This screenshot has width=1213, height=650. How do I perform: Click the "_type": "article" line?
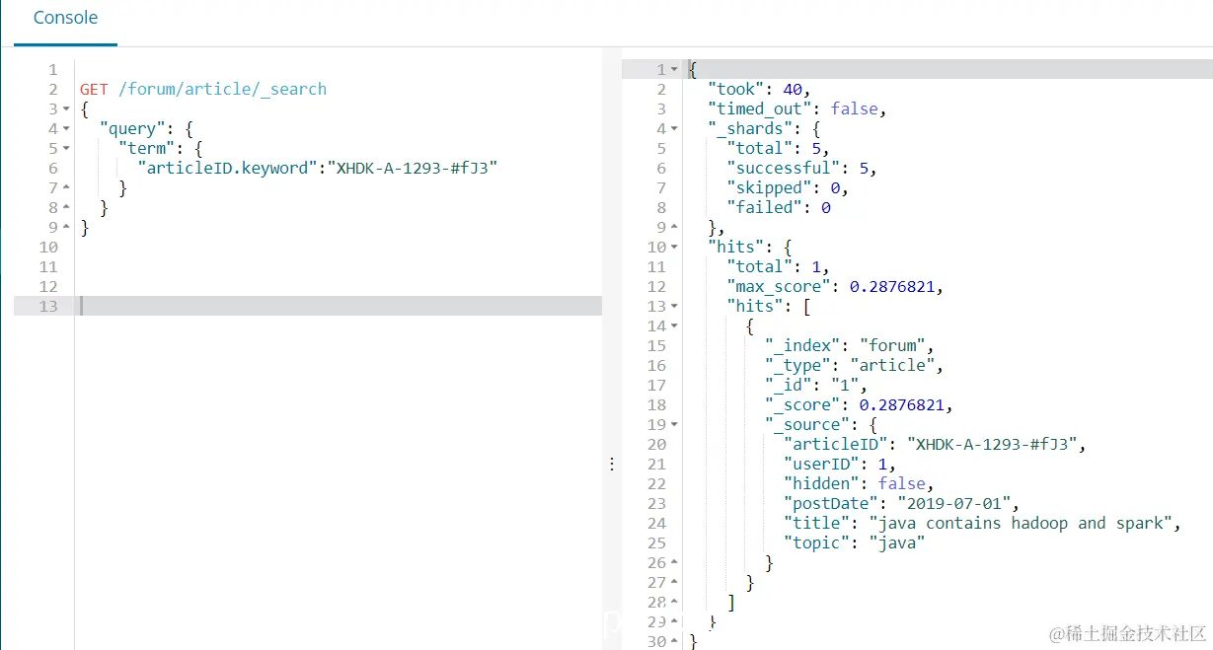click(854, 365)
